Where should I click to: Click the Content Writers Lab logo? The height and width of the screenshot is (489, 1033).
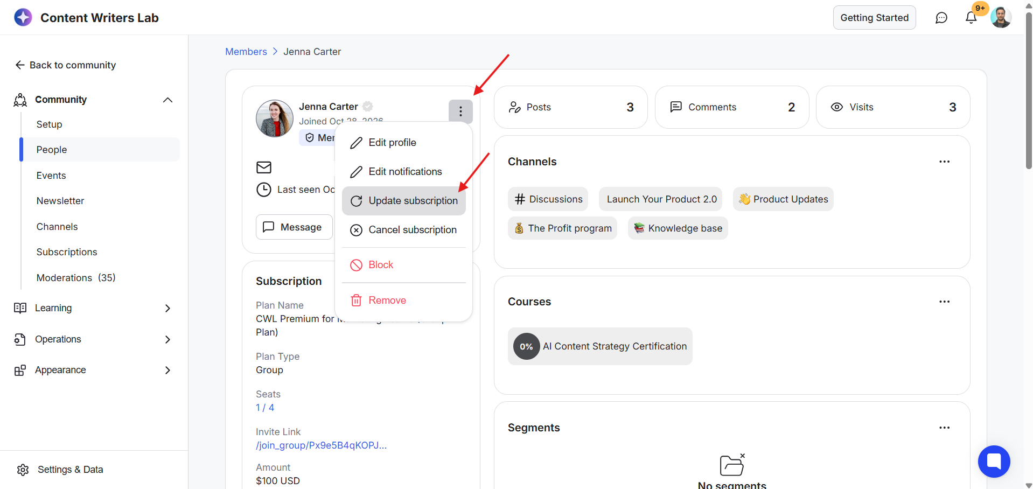coord(23,17)
